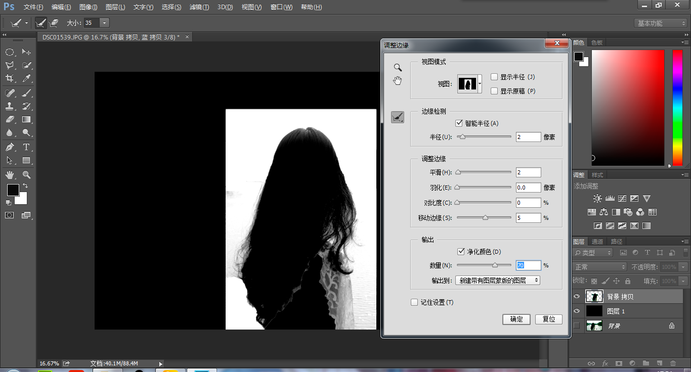Screen dimensions: 691x372
Task: Uncheck the 智能半径 (A) checkbox
Action: (x=459, y=123)
